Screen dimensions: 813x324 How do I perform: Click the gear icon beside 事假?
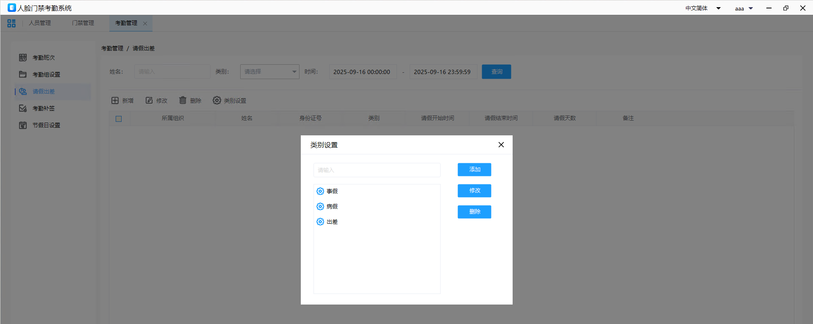tap(320, 191)
